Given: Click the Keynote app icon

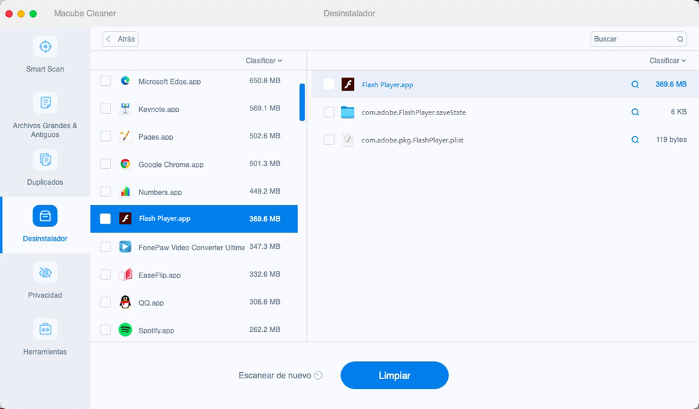Looking at the screenshot, I should (126, 108).
